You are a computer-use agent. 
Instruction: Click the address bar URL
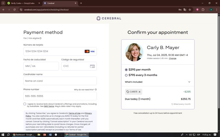[x=46, y=10]
